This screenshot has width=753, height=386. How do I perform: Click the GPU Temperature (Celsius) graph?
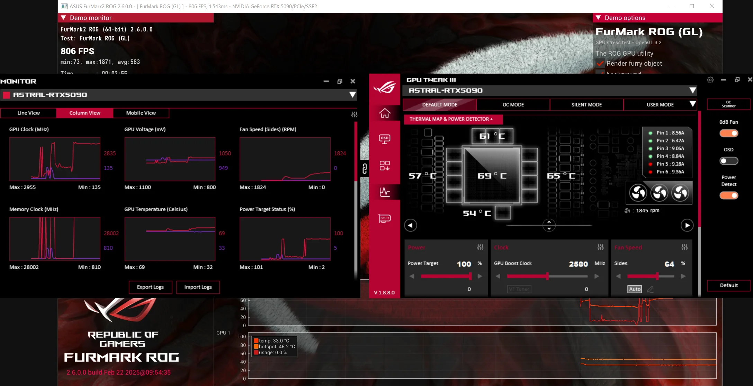170,239
